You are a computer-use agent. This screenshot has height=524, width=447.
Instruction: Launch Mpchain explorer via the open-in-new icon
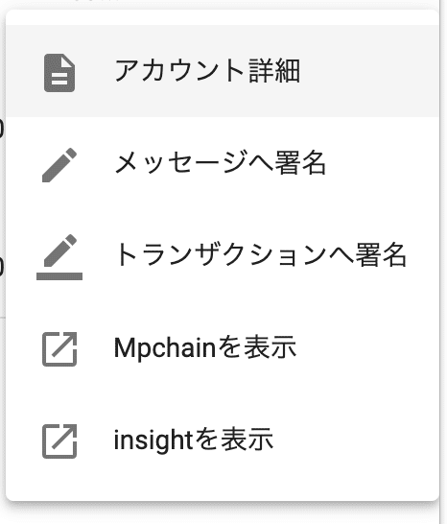click(x=59, y=349)
